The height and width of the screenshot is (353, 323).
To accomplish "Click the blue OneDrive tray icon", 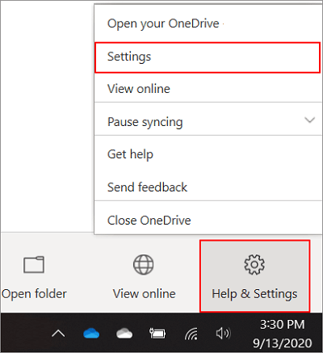I will [x=91, y=334].
